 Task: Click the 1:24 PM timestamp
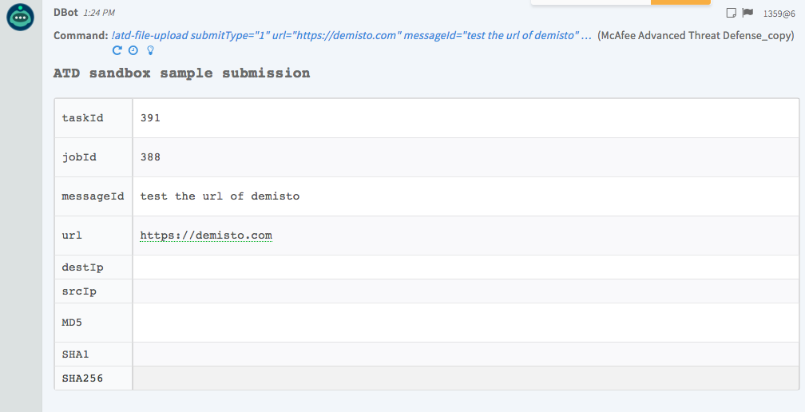point(99,14)
